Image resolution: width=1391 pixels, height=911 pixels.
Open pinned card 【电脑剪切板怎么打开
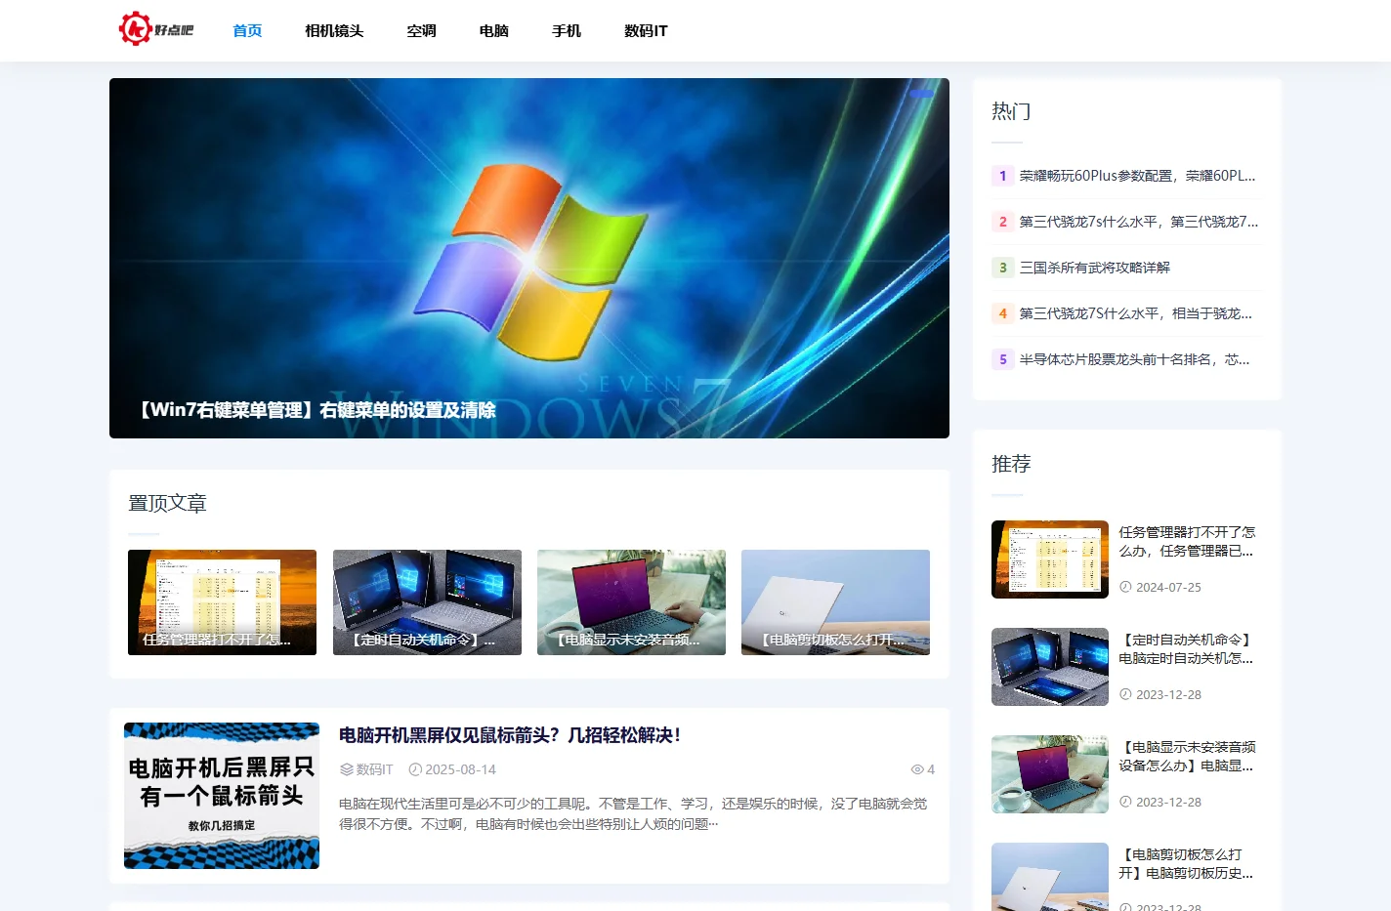tap(835, 602)
